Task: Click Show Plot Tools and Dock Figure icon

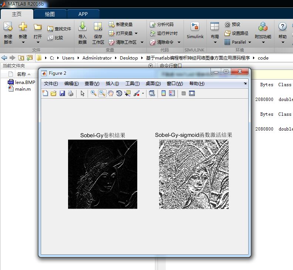Action: (x=192, y=93)
